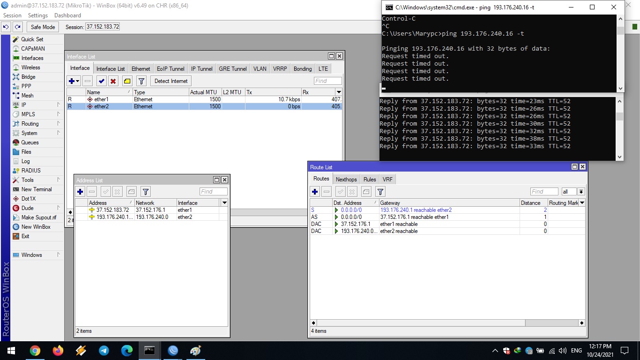Open the add-interface dropdown arrow

(x=78, y=81)
